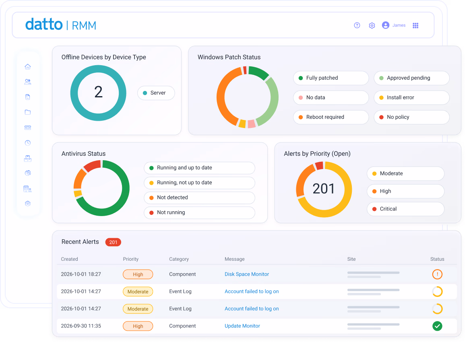Toggle the Running and up to date legend
This screenshot has height=344, width=467.
click(x=200, y=168)
